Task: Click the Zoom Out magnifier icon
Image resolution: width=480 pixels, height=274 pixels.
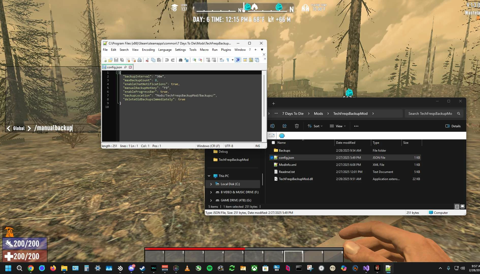Action: coord(200,60)
